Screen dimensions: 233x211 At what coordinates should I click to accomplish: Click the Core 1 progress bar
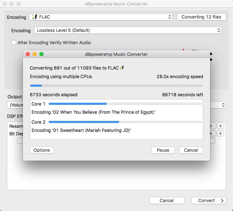pos(125,104)
